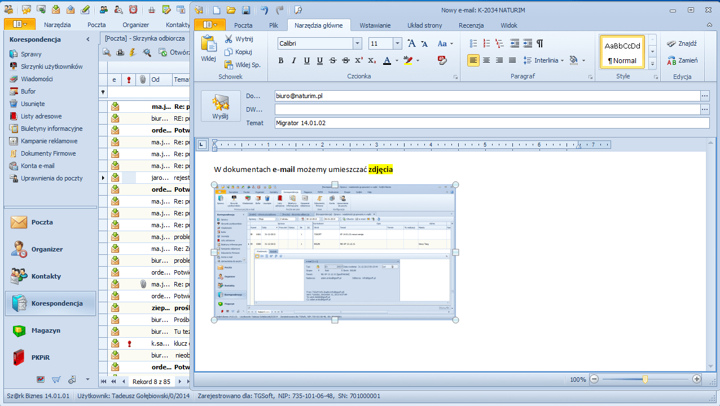Click the undo arrow icon
The image size is (720, 406).
265,10
